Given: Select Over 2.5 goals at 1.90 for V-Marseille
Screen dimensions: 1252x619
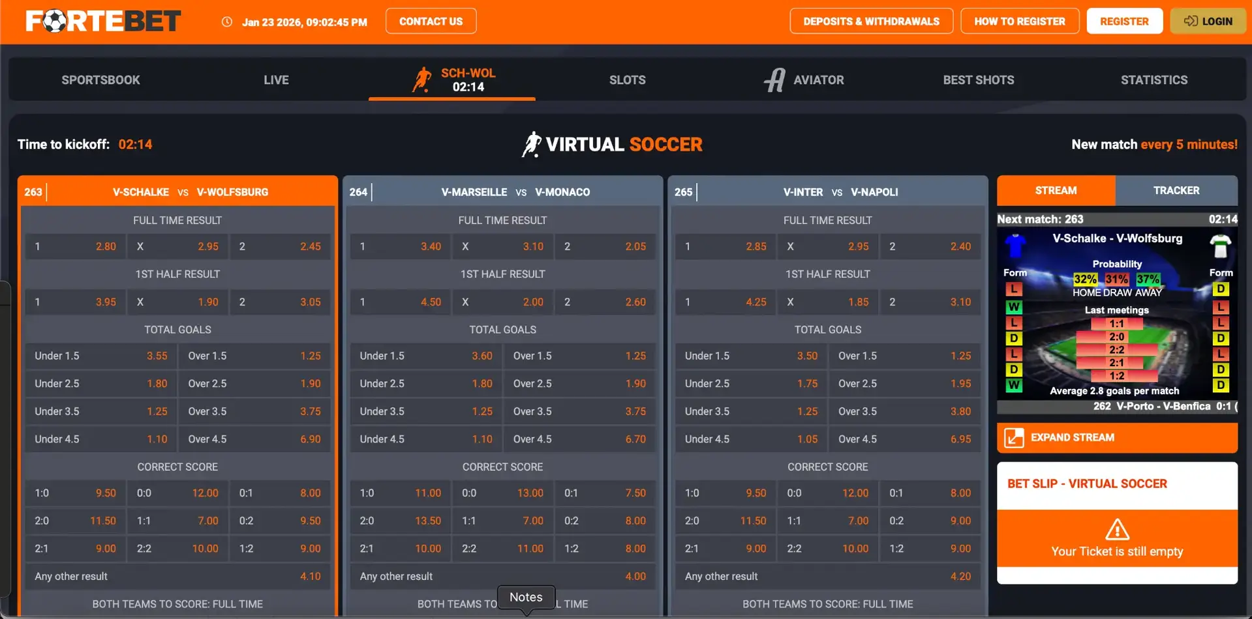Looking at the screenshot, I should pyautogui.click(x=579, y=383).
